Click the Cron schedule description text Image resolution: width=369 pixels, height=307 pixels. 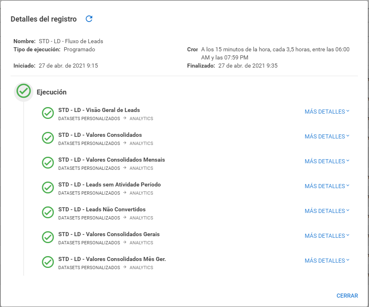pyautogui.click(x=275, y=53)
